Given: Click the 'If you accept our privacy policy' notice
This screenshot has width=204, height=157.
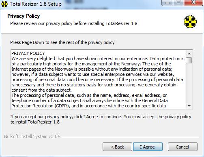Looking at the screenshot, I should 101,119.
